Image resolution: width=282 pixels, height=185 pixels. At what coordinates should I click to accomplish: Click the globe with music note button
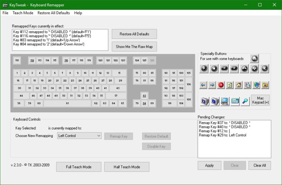[x=256, y=85]
